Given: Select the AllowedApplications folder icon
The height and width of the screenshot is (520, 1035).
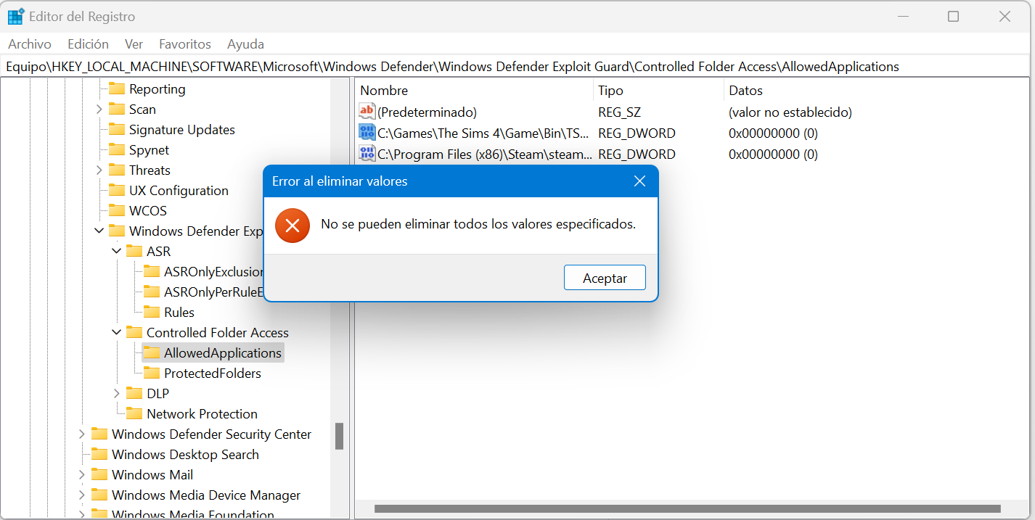Looking at the screenshot, I should coord(152,353).
